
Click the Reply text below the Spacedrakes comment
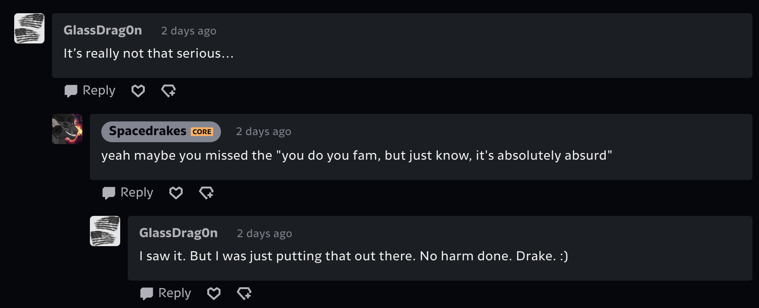tap(137, 192)
